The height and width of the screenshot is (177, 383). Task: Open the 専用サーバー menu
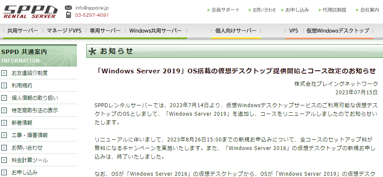105,31
